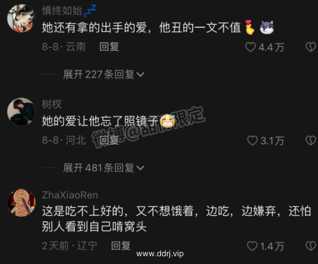The width and height of the screenshot is (318, 264).
Task: Like the 树杈 comment heart icon
Action: point(252,140)
